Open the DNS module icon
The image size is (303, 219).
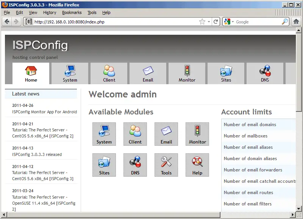[x=135, y=165]
